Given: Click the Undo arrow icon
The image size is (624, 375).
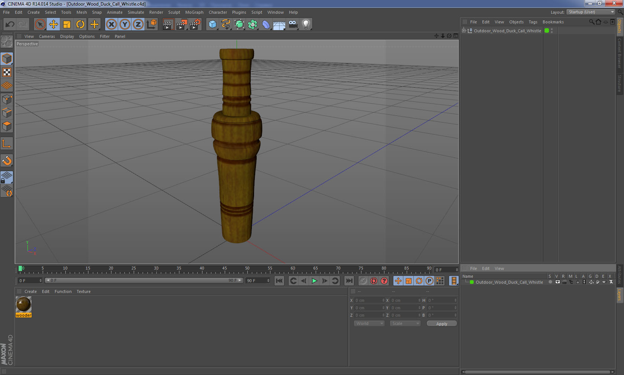Looking at the screenshot, I should coord(10,25).
